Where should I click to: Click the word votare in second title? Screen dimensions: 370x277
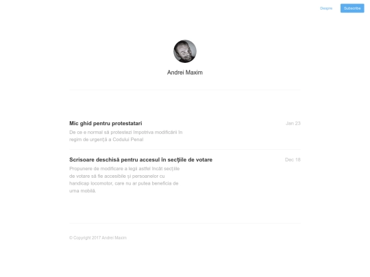pos(204,159)
